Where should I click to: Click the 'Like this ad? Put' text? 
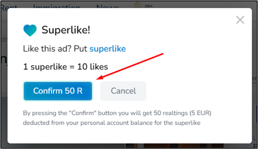coord(55,49)
